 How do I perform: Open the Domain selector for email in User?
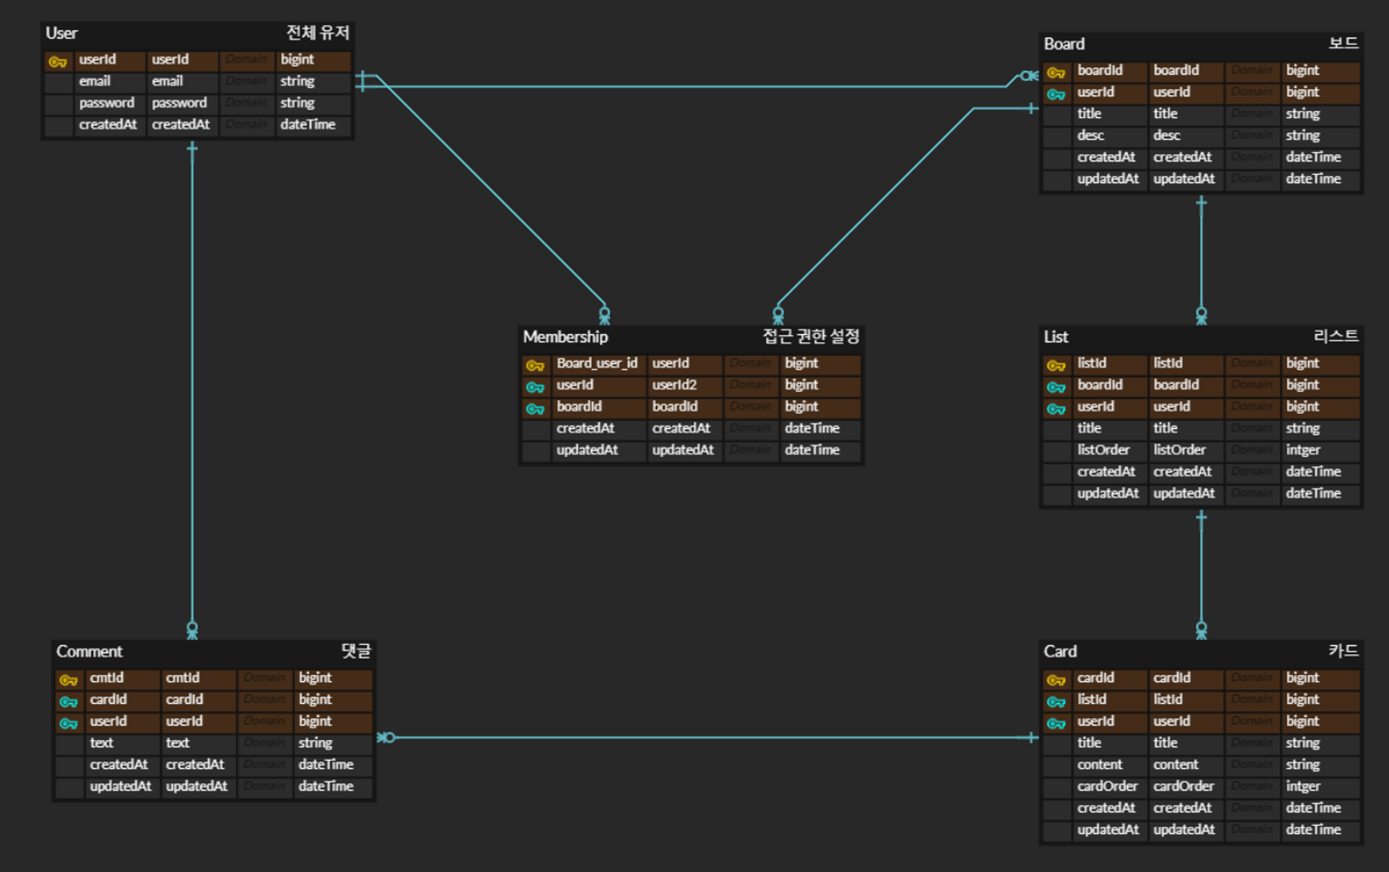(247, 81)
